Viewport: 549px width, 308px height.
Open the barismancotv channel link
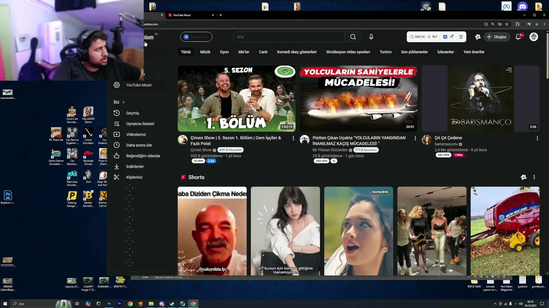[x=446, y=144]
